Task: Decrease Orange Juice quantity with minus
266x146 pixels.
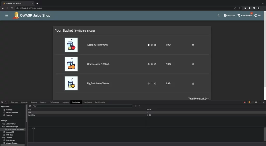Action: point(148,64)
